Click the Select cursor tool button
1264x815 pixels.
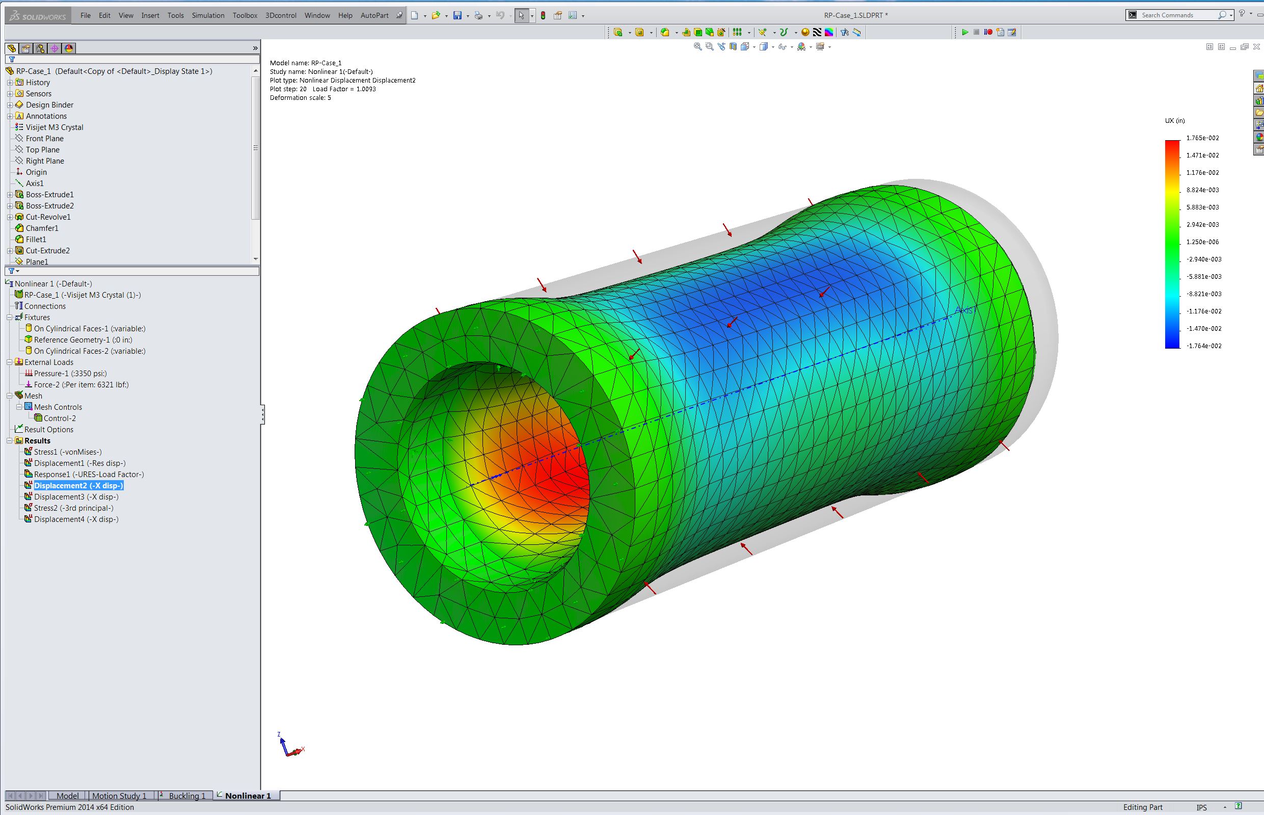click(521, 16)
